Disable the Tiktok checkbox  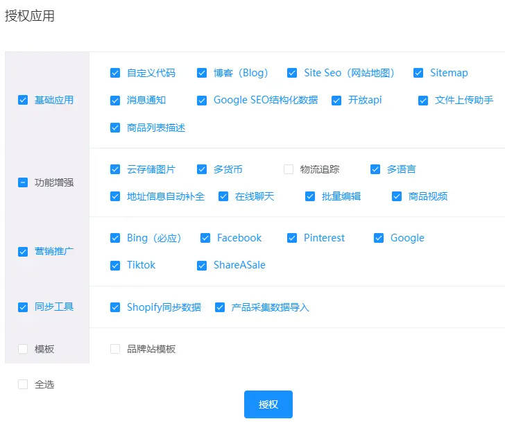(115, 265)
